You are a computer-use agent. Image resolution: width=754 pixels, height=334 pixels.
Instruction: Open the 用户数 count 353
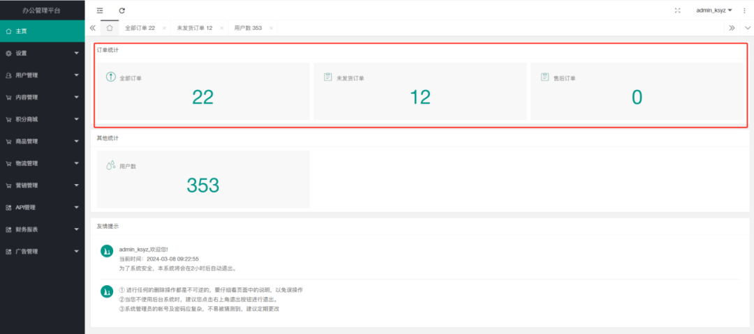[x=203, y=185]
